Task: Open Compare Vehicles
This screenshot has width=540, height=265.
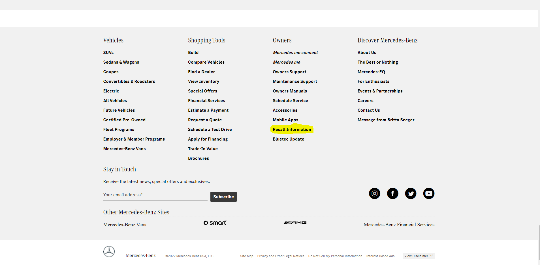Action: coord(206,62)
